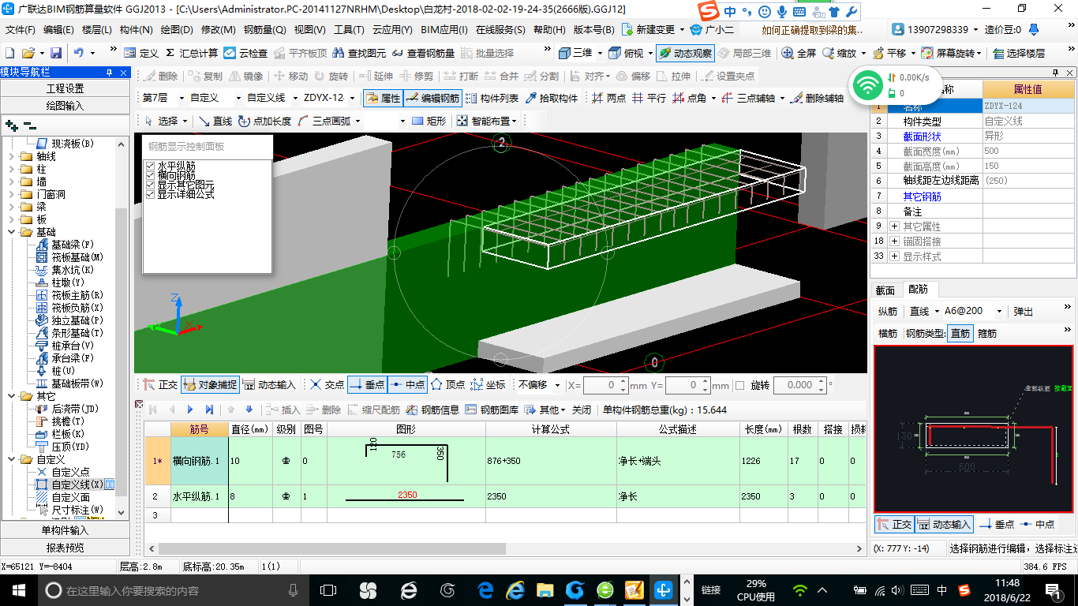Expand 锚固搭接 property group
The height and width of the screenshot is (606, 1078).
[x=894, y=241]
